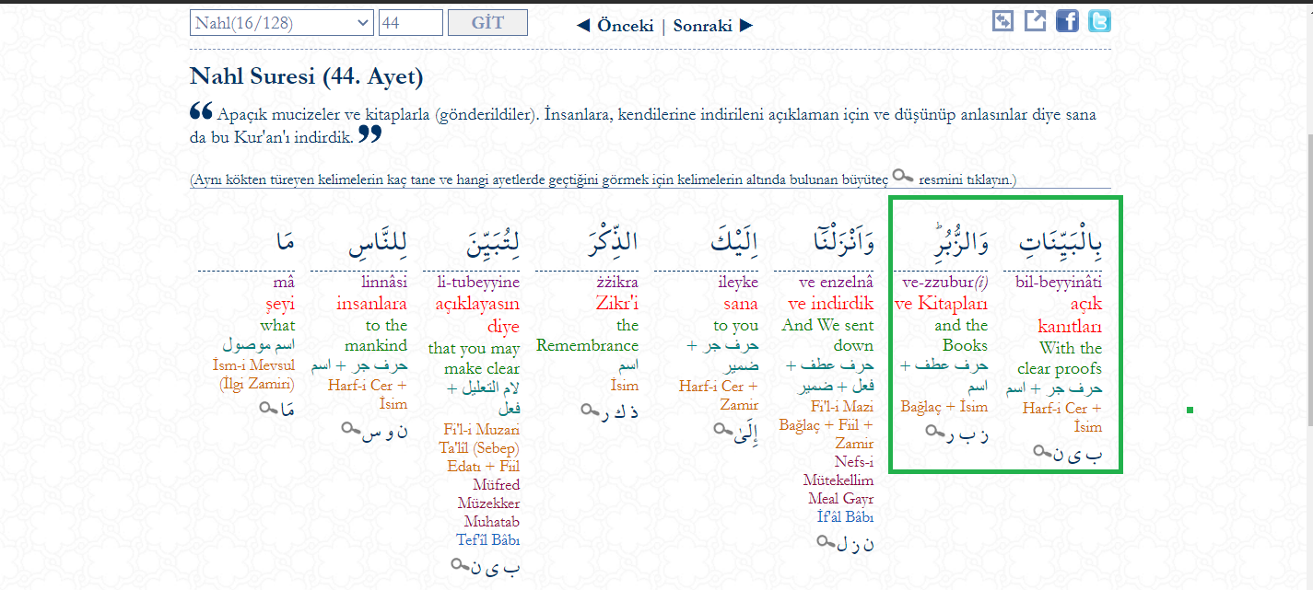Click the Turkish meaning 've Kitapları'
This screenshot has height=590, width=1313.
[x=941, y=304]
